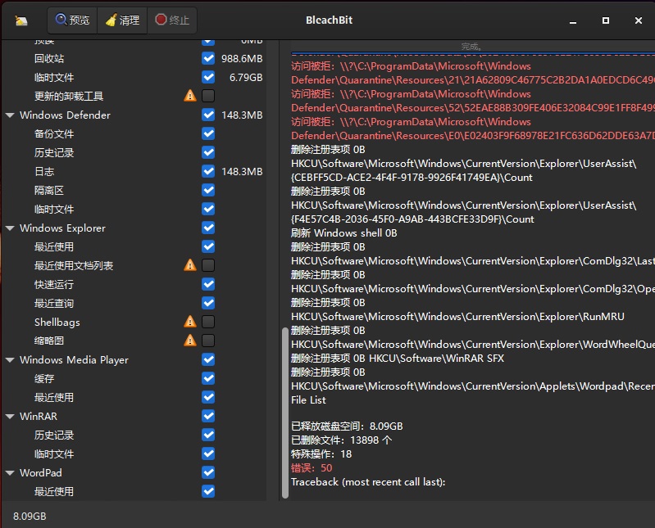
Task: Collapse the Windows Explorer tree group
Action: click(10, 228)
